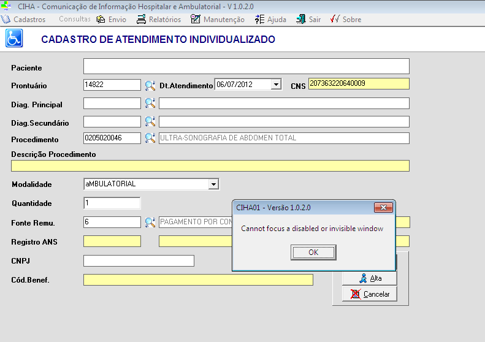Screen dimensions: 485x342
Task: Focus the CNPJ input field
Action: [139, 261]
